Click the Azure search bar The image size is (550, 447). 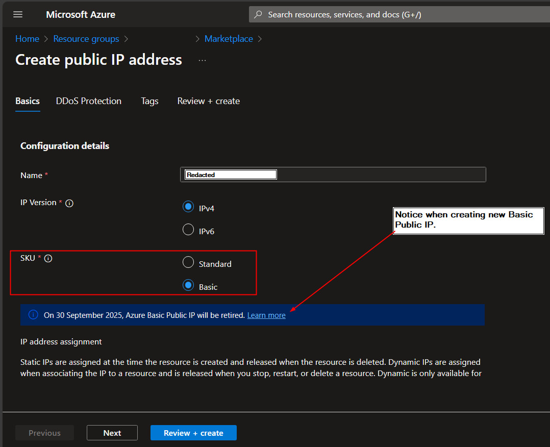pos(399,14)
